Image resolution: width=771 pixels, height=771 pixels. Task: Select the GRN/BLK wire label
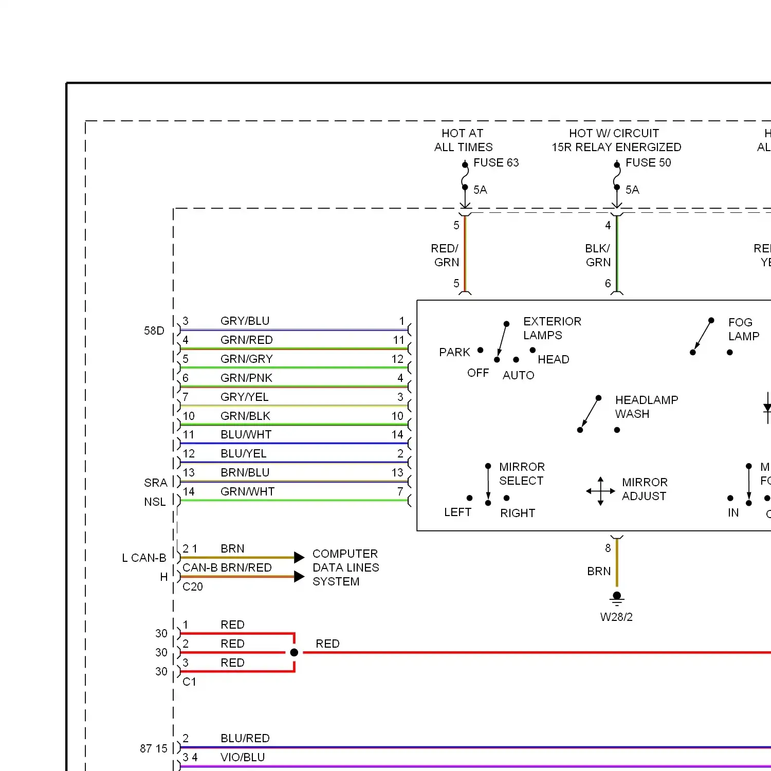click(246, 416)
